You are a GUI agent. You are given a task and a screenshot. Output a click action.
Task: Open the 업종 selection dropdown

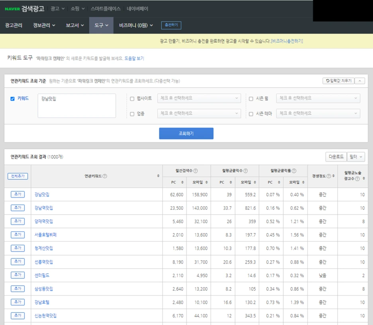pyautogui.click(x=199, y=113)
